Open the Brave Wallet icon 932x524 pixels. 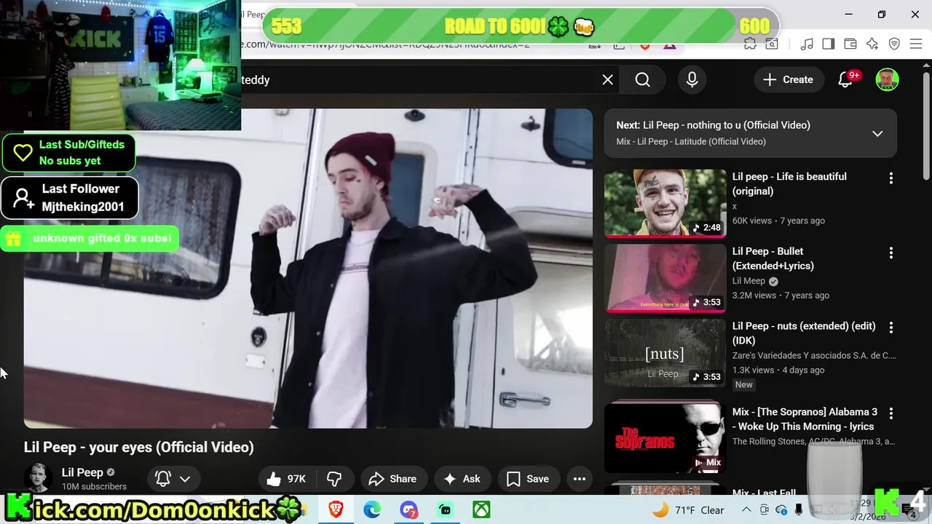point(850,44)
